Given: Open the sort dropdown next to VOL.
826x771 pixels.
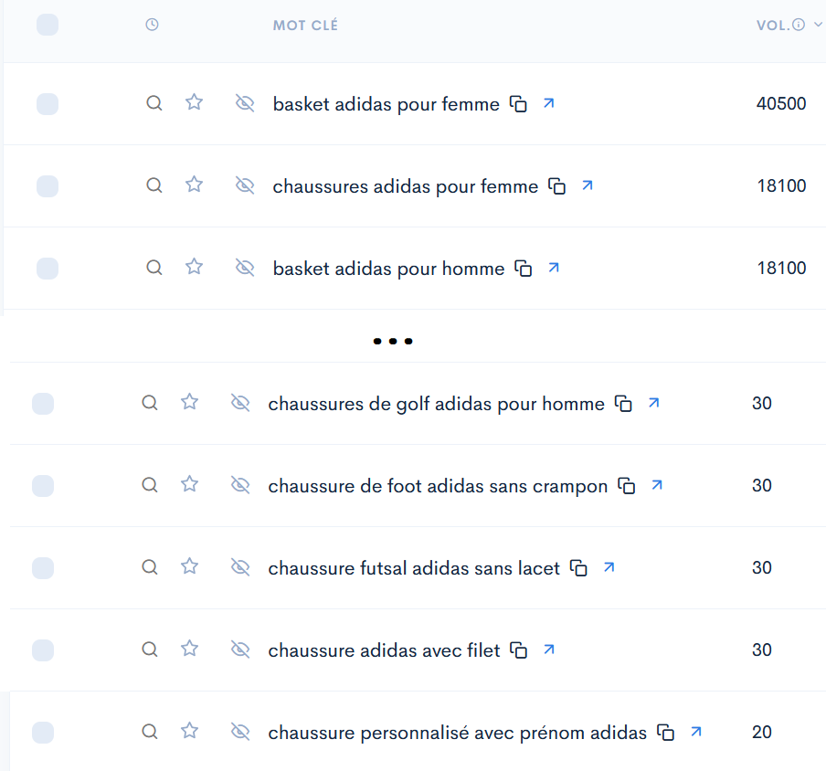Looking at the screenshot, I should [x=818, y=24].
